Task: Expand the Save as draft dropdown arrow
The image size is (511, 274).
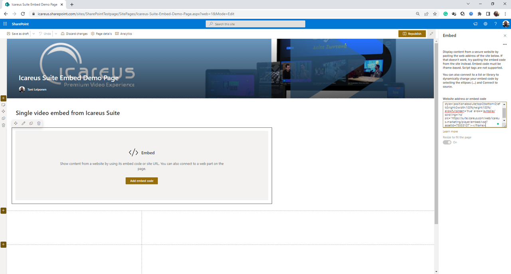Action: [x=34, y=34]
